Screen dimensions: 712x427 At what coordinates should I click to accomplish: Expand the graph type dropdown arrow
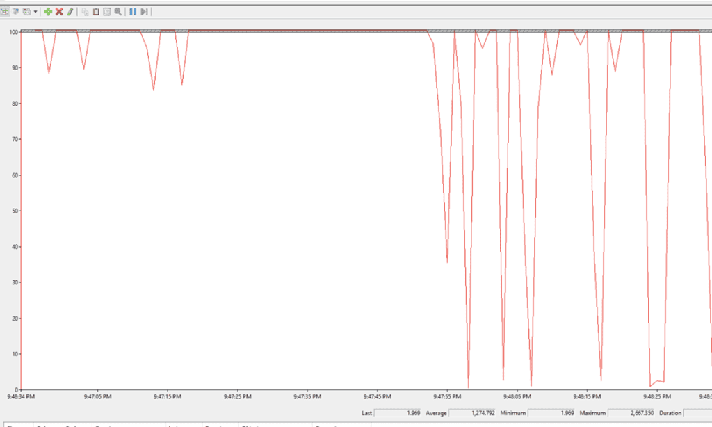(x=35, y=11)
